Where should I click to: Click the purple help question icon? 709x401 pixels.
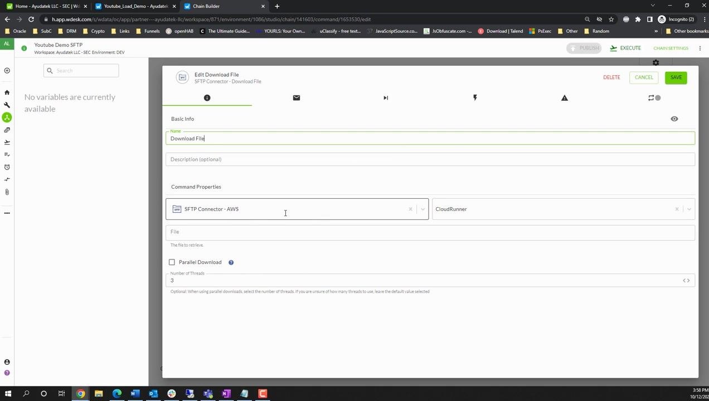click(7, 373)
